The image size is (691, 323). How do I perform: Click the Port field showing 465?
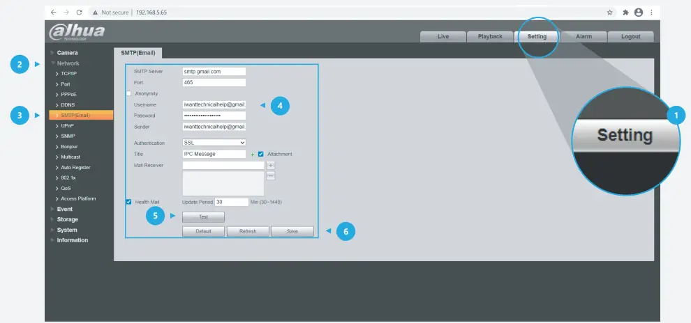click(x=214, y=82)
